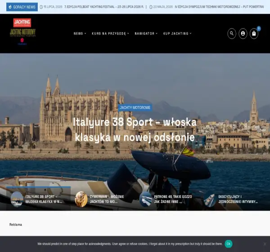Select Cymerman – wożenie jachtów slide thumbnail
This screenshot has width=270, height=252.
click(81, 199)
